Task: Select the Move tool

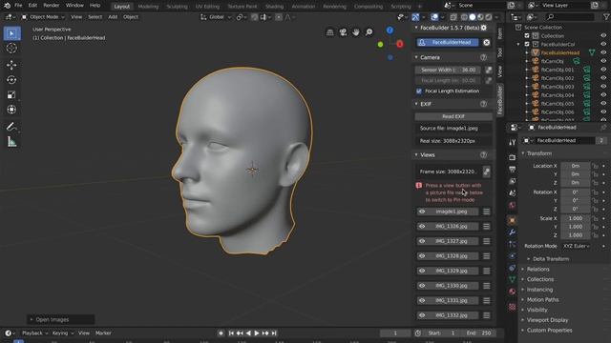Action: (11, 65)
